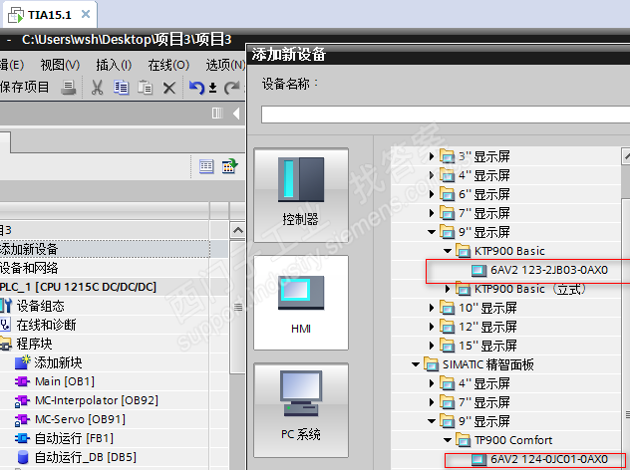This screenshot has height=470, width=630.
Task: Collapse the basic-panel 9" 显示屏 folder above KTP900 Basic
Action: [x=432, y=232]
